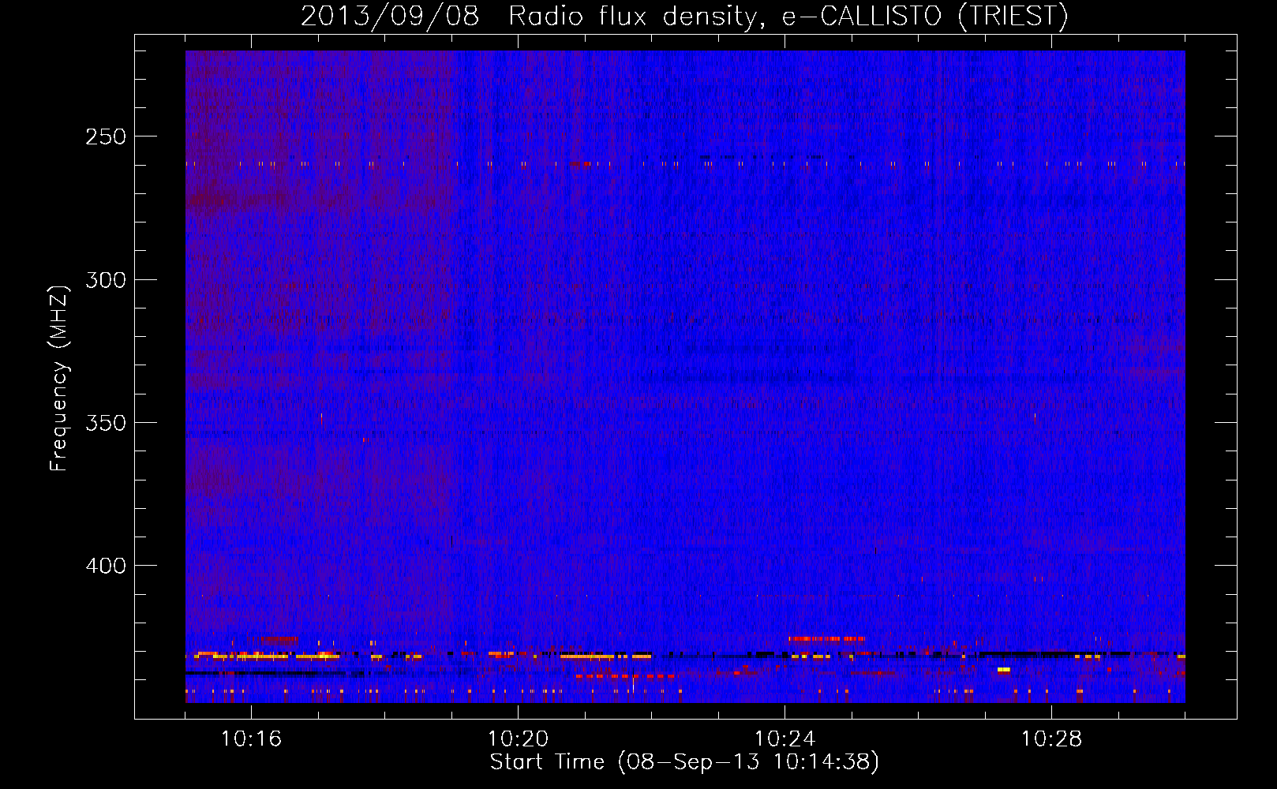This screenshot has width=1277, height=789.
Task: Click the 350 frequency tick label
Action: pos(106,423)
